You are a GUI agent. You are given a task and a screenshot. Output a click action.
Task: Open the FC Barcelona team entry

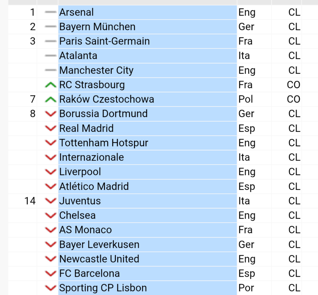pyautogui.click(x=90, y=273)
